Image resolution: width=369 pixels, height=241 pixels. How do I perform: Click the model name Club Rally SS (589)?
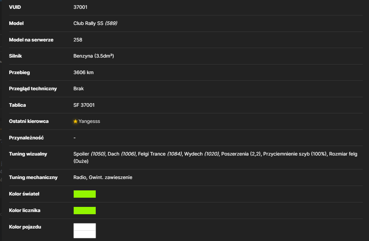pos(95,23)
